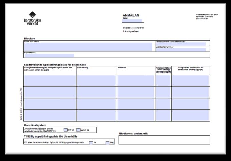Image resolution: width=231 pixels, height=161 pixels.
Task: Click third row Fastighetsbeteckning field
Action: [x=50, y=104]
